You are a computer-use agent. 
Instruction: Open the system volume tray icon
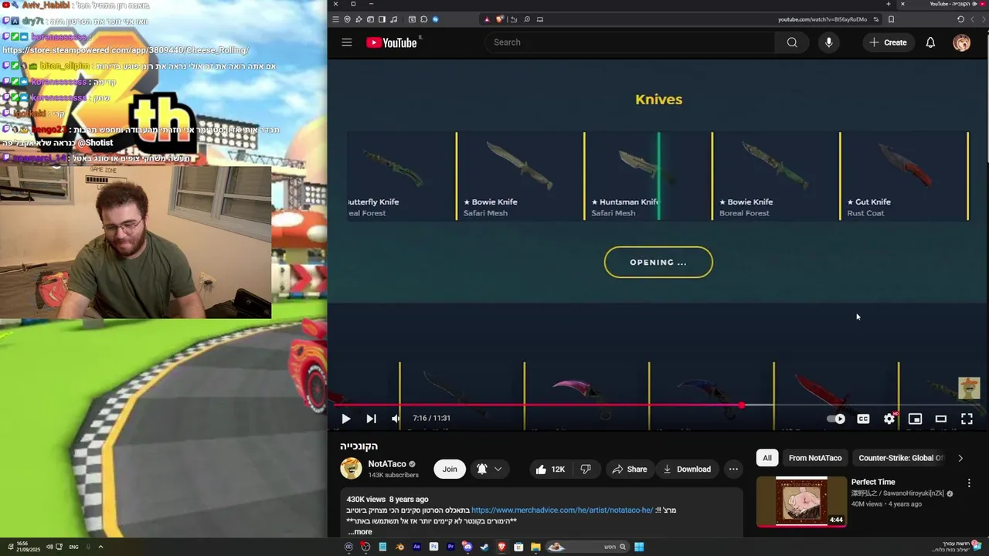tap(49, 547)
